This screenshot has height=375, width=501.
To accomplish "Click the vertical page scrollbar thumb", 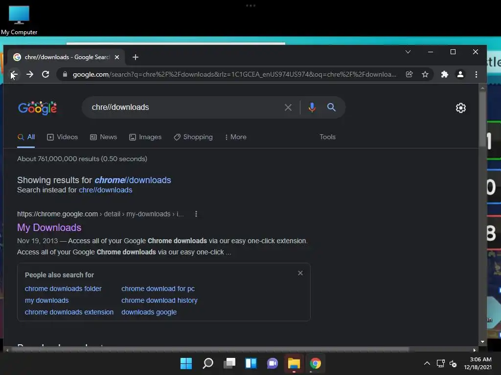I will coord(482,118).
